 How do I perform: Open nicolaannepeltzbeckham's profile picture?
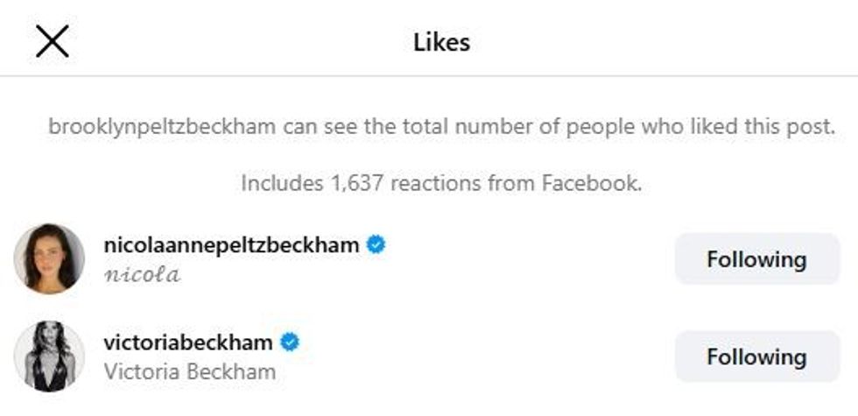coord(49,259)
